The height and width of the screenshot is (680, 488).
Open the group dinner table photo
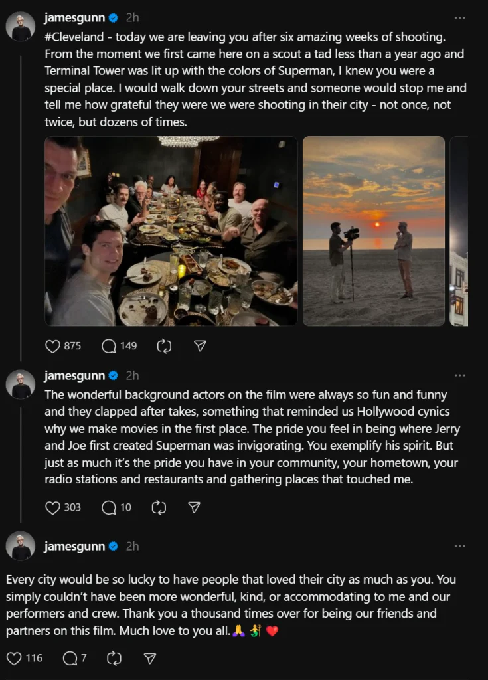pos(171,231)
